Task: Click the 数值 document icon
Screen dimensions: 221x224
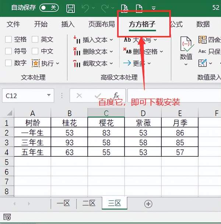Action: [187, 44]
